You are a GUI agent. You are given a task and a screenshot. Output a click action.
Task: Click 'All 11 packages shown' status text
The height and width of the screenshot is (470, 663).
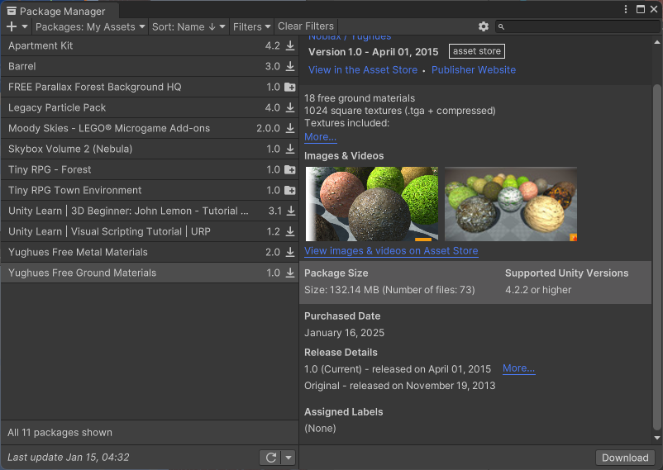coord(60,432)
